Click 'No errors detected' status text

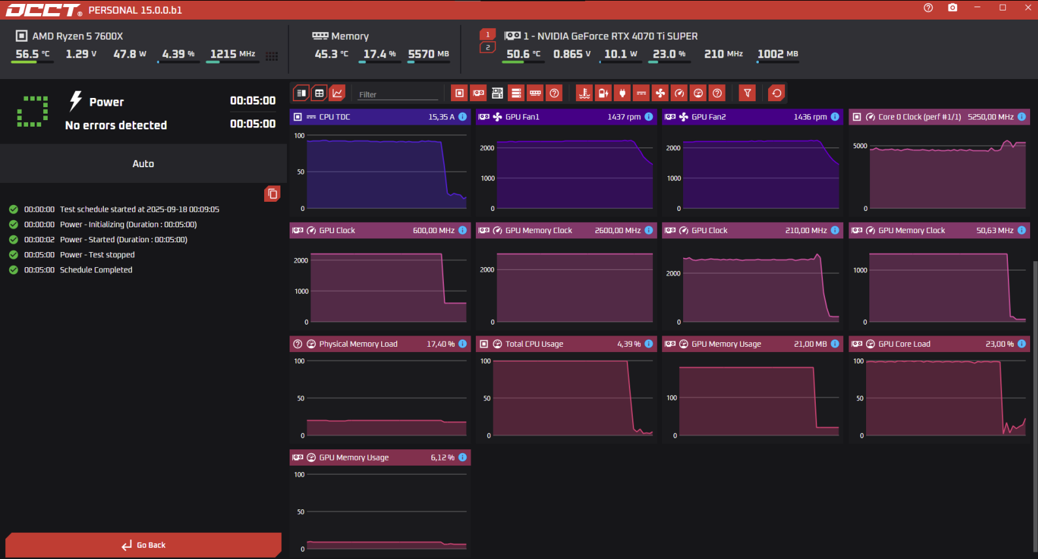pos(116,125)
